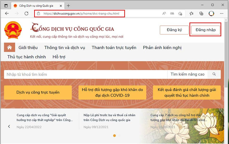Click the Read aloud icon in address bar

[164, 13]
